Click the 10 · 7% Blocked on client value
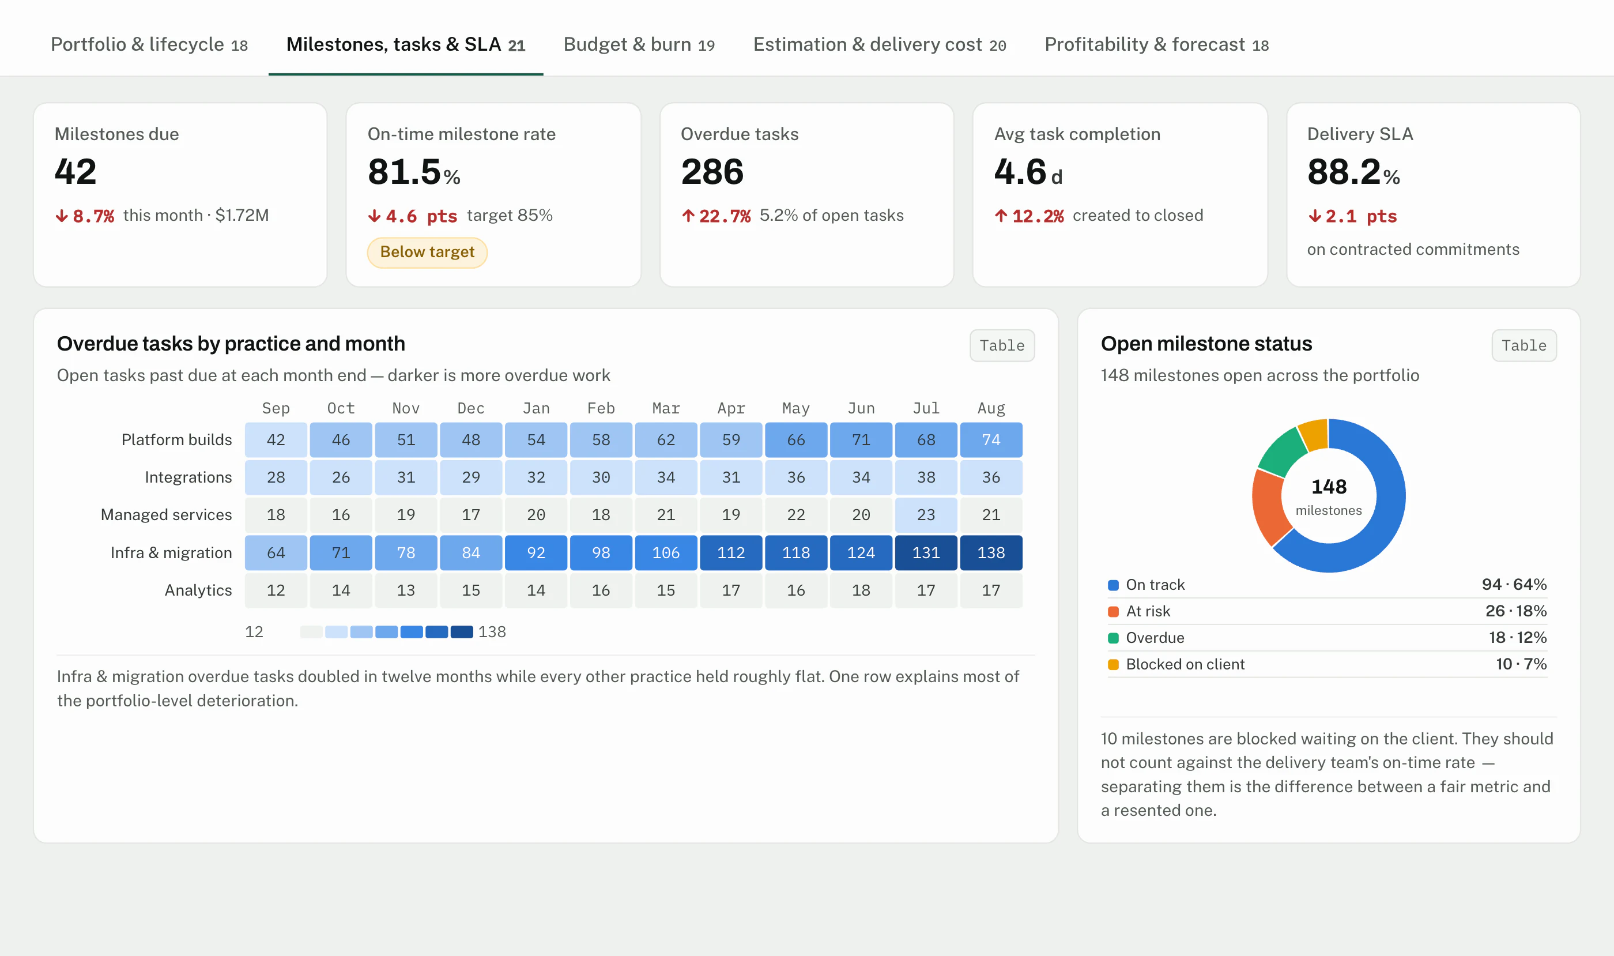The width and height of the screenshot is (1614, 956). pyautogui.click(x=1521, y=664)
